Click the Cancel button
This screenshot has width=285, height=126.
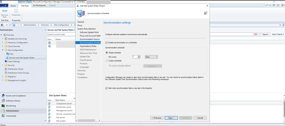200,118
